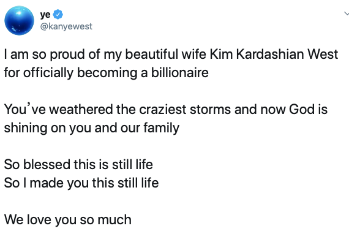This screenshot has width=349, height=231.
Task: Click the line 'shining on you and our family'
Action: (92, 128)
